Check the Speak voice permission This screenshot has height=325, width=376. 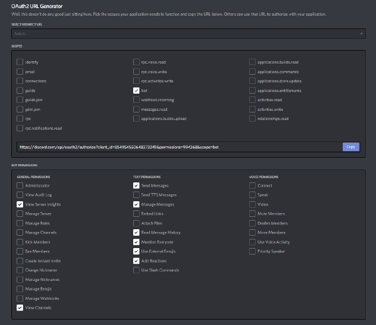(x=252, y=195)
